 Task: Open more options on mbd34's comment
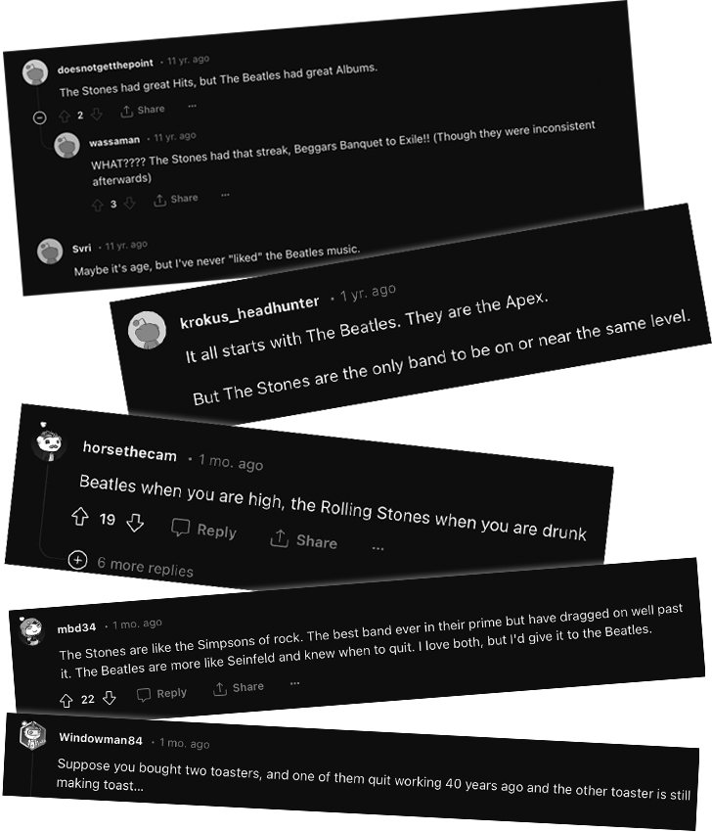(294, 683)
